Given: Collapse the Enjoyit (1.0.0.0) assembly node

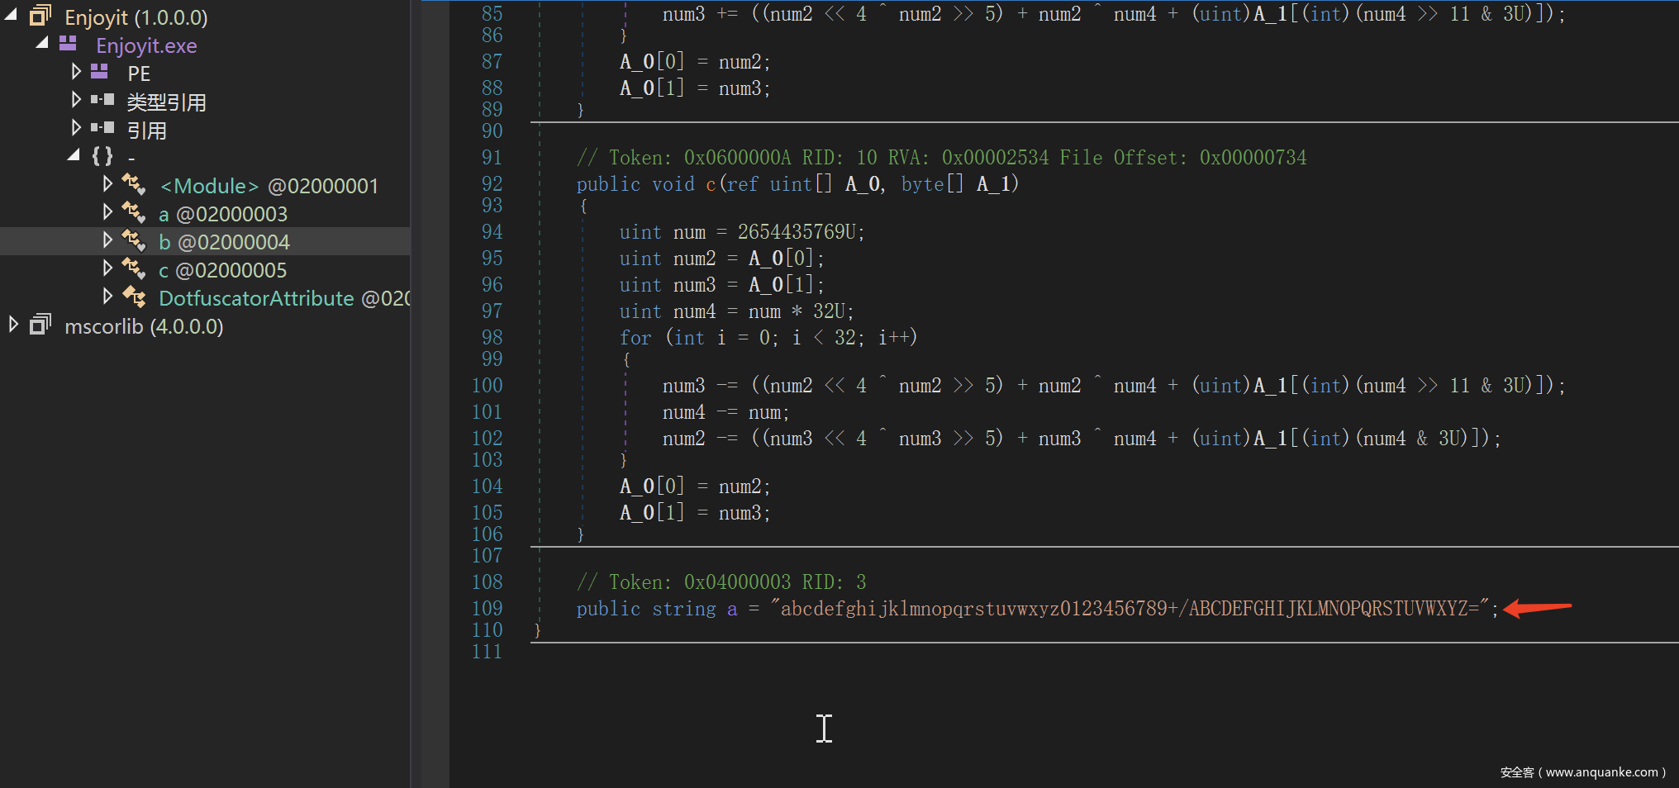Looking at the screenshot, I should pos(12,16).
